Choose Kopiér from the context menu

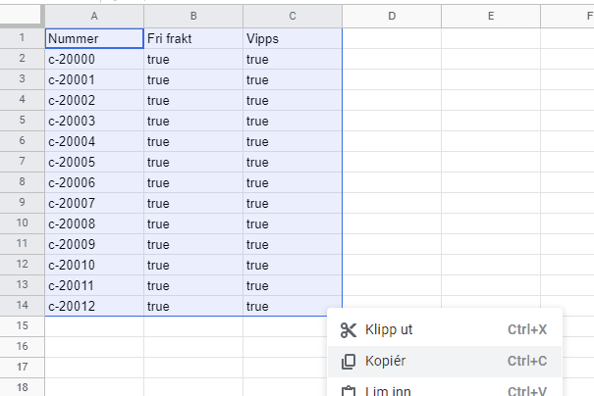point(445,362)
